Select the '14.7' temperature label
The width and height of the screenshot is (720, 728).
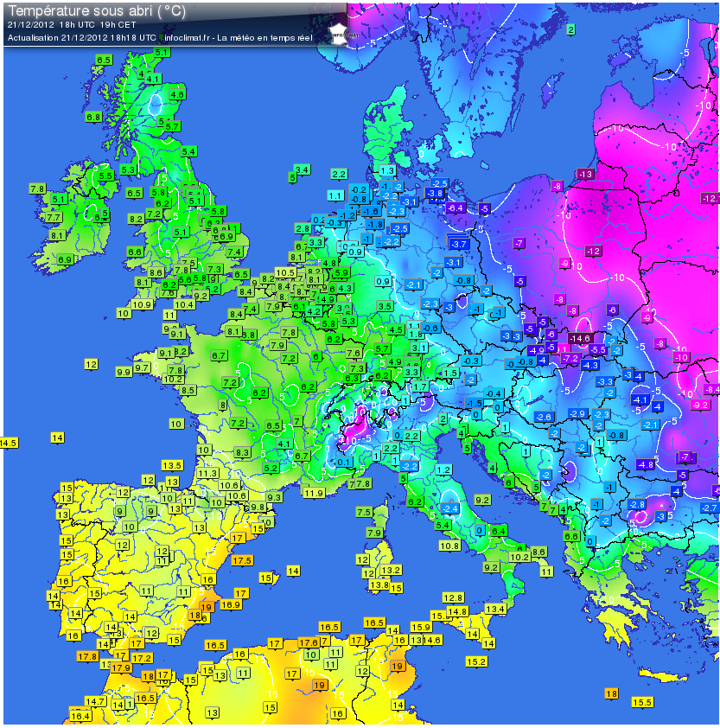tap(96, 701)
